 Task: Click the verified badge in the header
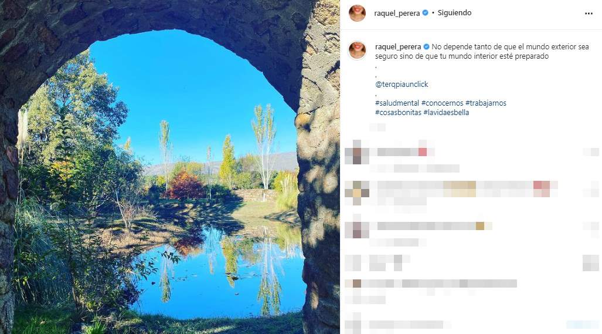(426, 13)
